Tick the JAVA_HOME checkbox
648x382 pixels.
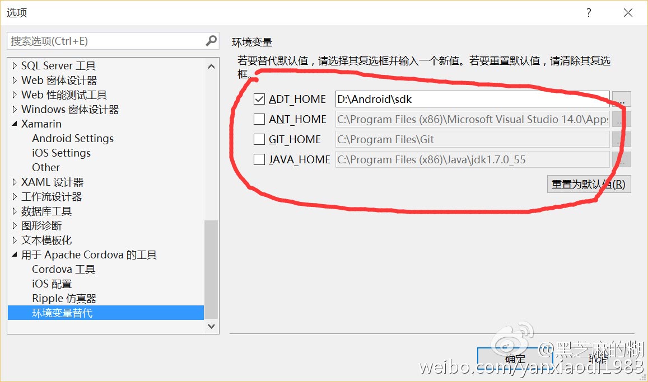click(259, 159)
